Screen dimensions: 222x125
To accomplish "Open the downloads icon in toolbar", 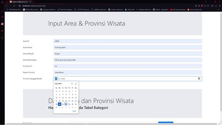I will [216, 6].
